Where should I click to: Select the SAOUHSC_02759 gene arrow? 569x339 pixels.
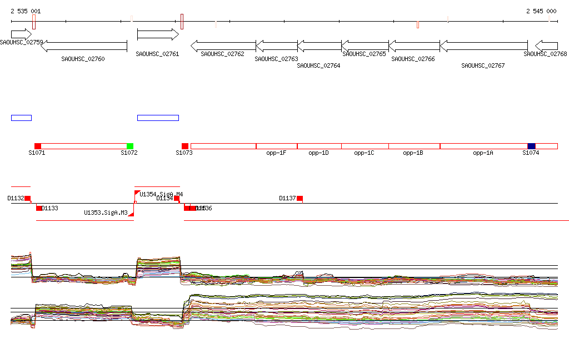[22, 34]
